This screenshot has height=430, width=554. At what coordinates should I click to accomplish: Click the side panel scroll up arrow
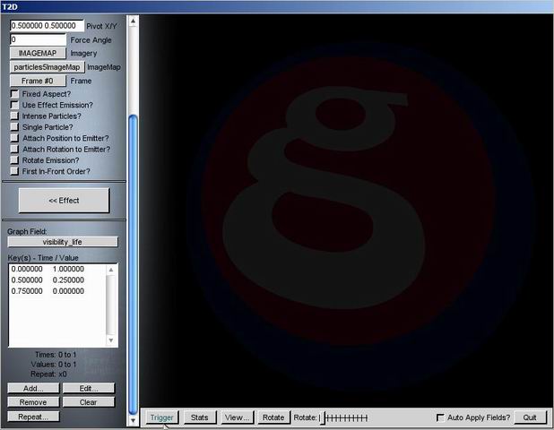pyautogui.click(x=133, y=21)
